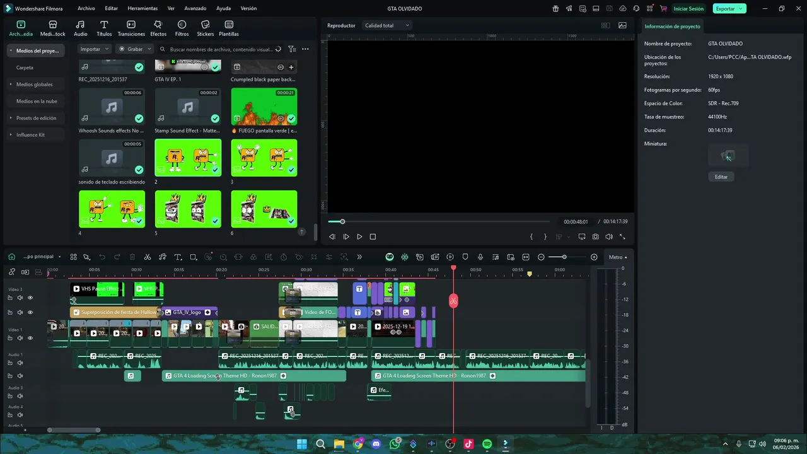Select the Información de proyecto tab
Image resolution: width=807 pixels, height=454 pixels.
pyautogui.click(x=673, y=26)
